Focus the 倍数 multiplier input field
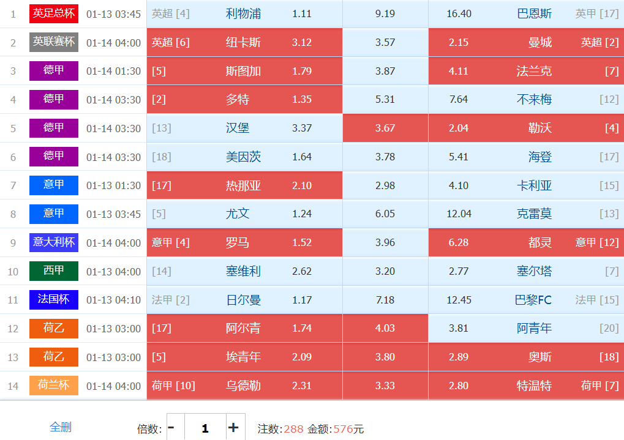 (x=205, y=428)
